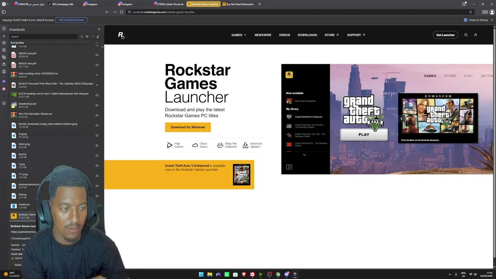Select Gemini_Generated_Image_demcukdemcukdemc.jpeg in downloads
This screenshot has width=496, height=279.
coord(54,125)
